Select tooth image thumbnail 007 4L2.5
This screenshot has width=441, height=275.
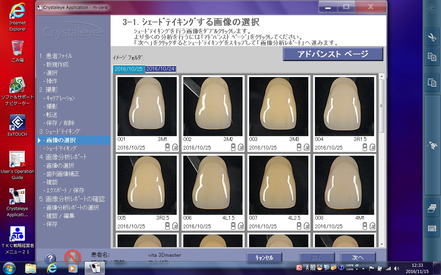tap(279, 185)
